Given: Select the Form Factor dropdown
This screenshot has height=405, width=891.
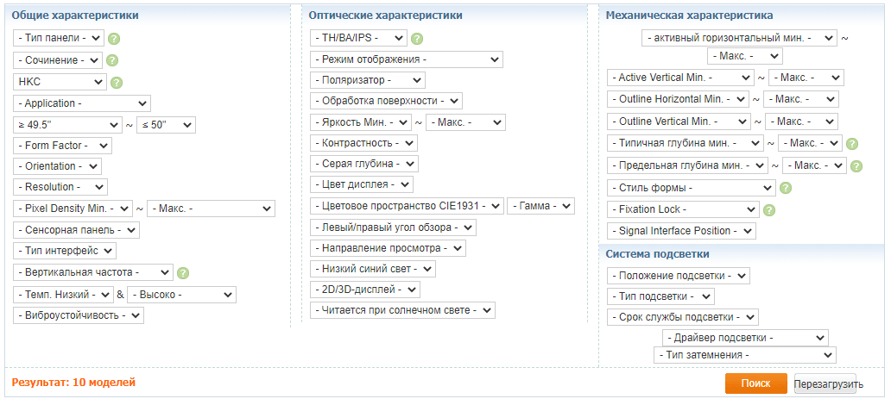Looking at the screenshot, I should [x=62, y=146].
